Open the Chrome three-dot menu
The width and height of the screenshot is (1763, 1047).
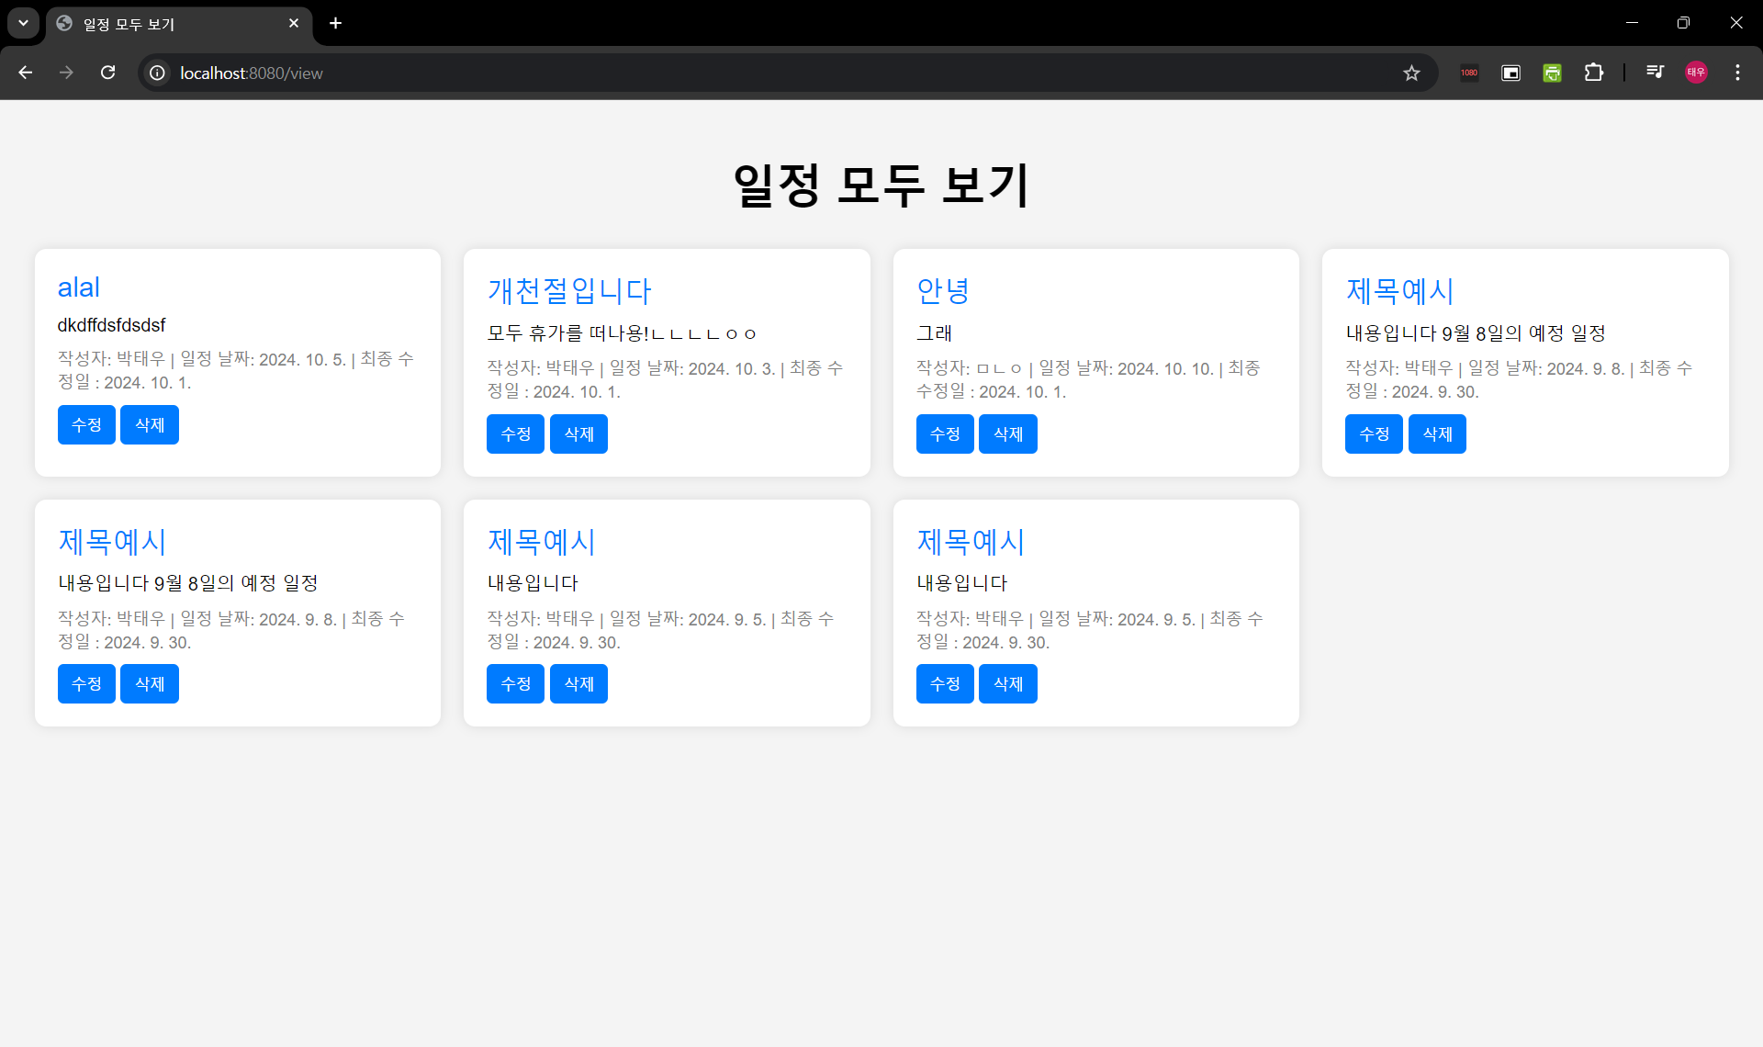click(x=1737, y=73)
